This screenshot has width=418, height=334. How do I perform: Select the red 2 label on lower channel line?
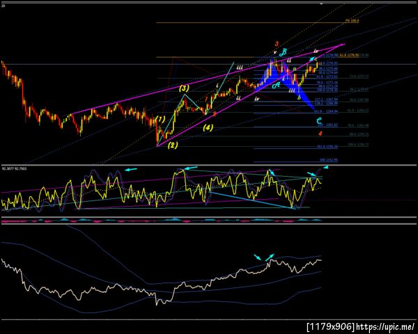click(215, 113)
